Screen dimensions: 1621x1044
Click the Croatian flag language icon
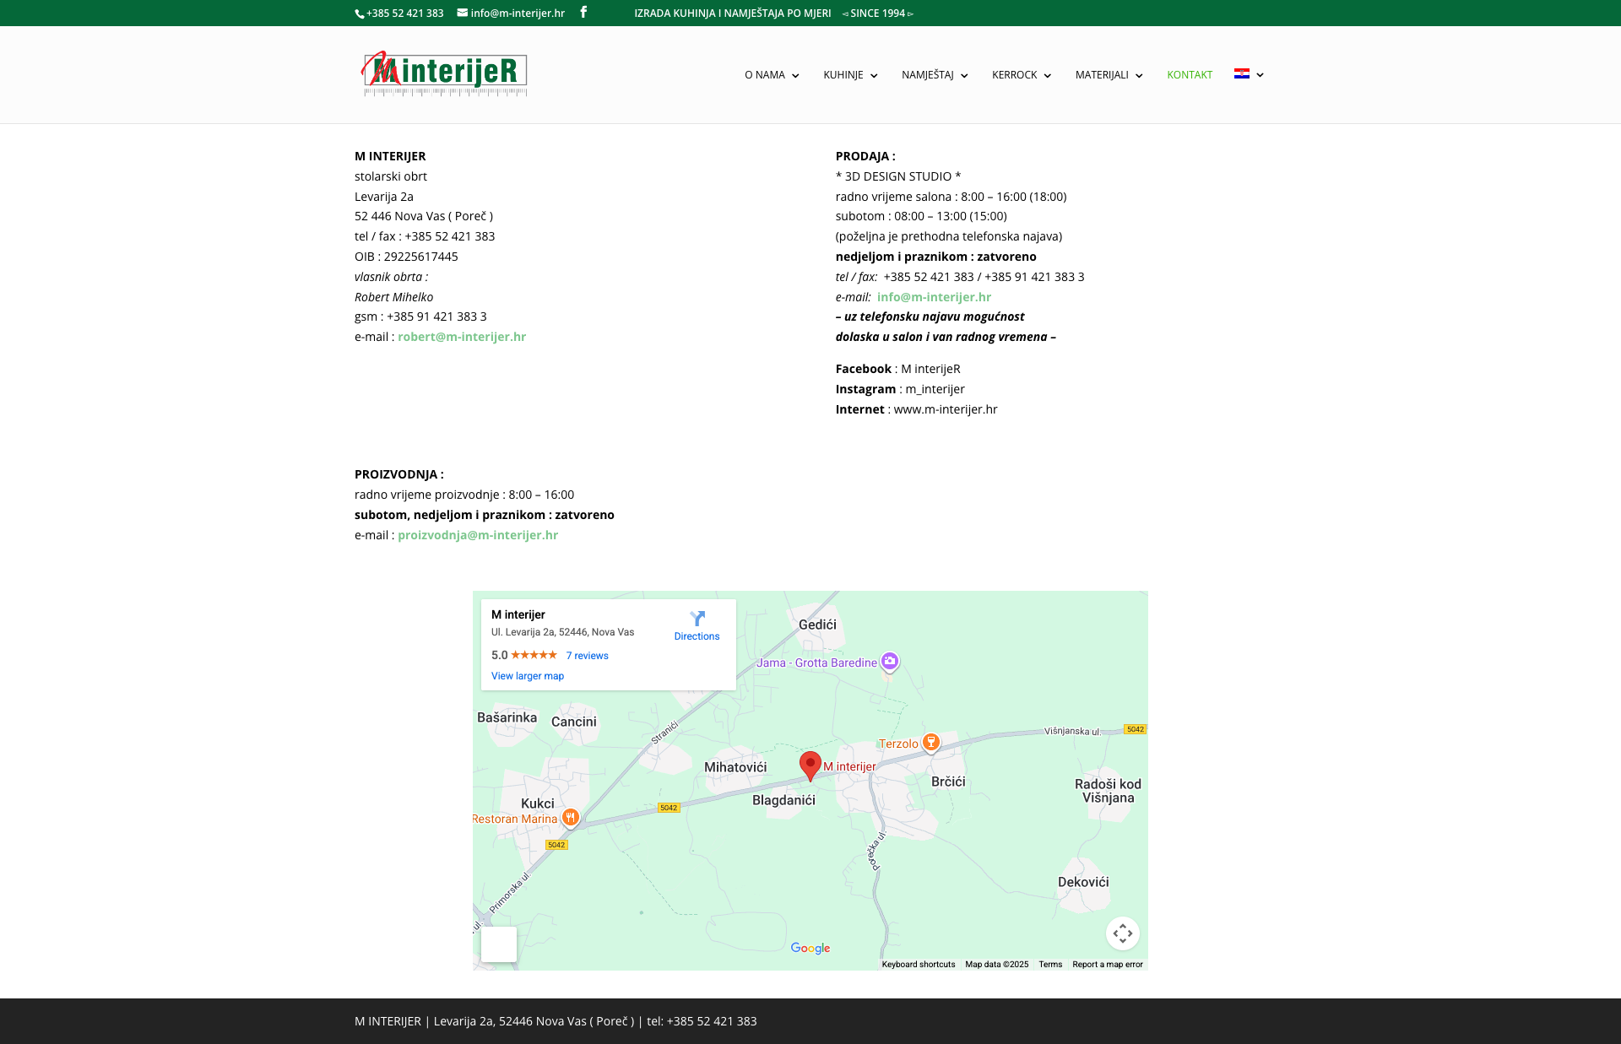[1241, 74]
